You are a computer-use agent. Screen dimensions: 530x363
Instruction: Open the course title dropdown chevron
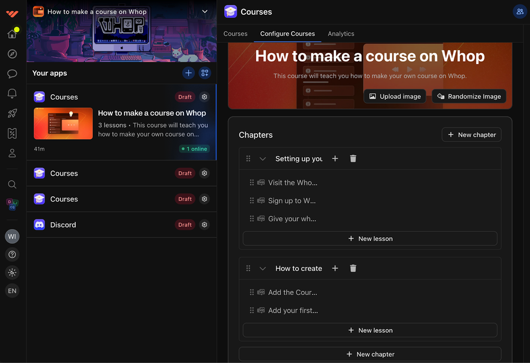[205, 11]
